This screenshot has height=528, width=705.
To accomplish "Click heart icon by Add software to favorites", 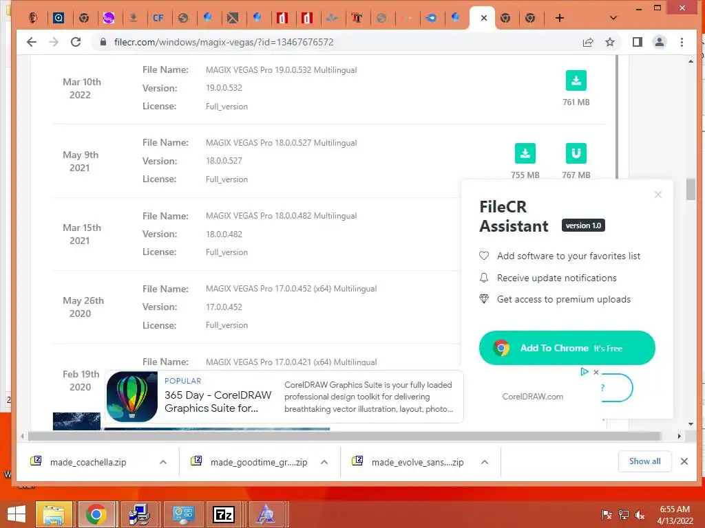I will tap(484, 256).
